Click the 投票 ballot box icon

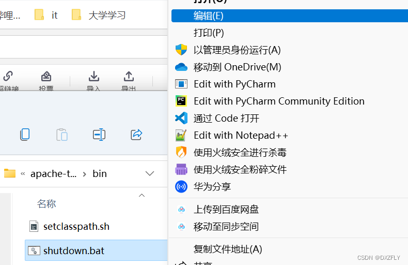[46, 76]
